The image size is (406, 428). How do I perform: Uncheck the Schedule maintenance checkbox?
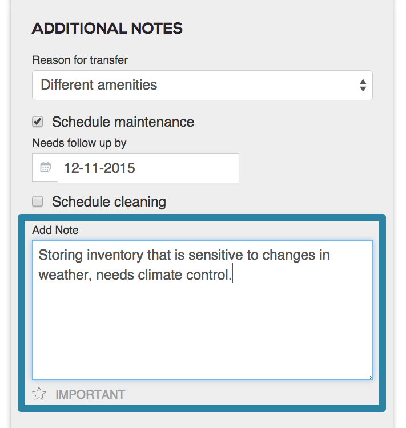[38, 122]
